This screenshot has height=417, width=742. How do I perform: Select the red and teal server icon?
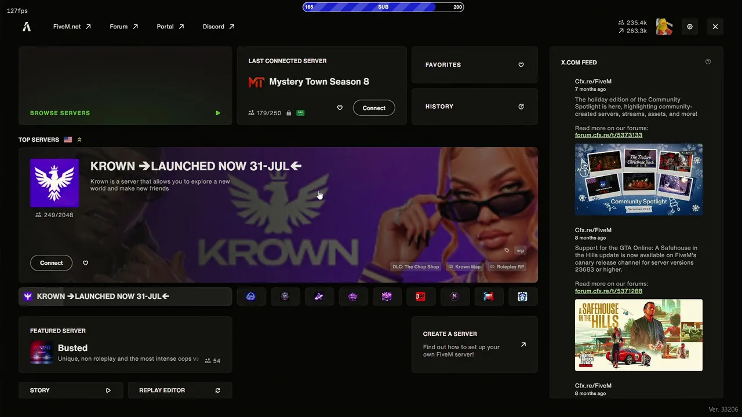(489, 297)
